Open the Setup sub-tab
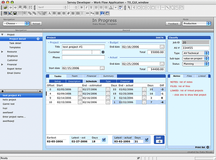Screen dimensions: 216x160 [57, 81]
